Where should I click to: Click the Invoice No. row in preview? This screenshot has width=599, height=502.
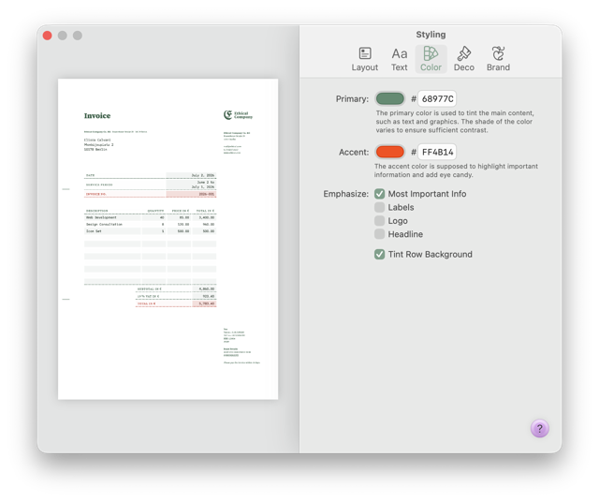click(x=150, y=194)
